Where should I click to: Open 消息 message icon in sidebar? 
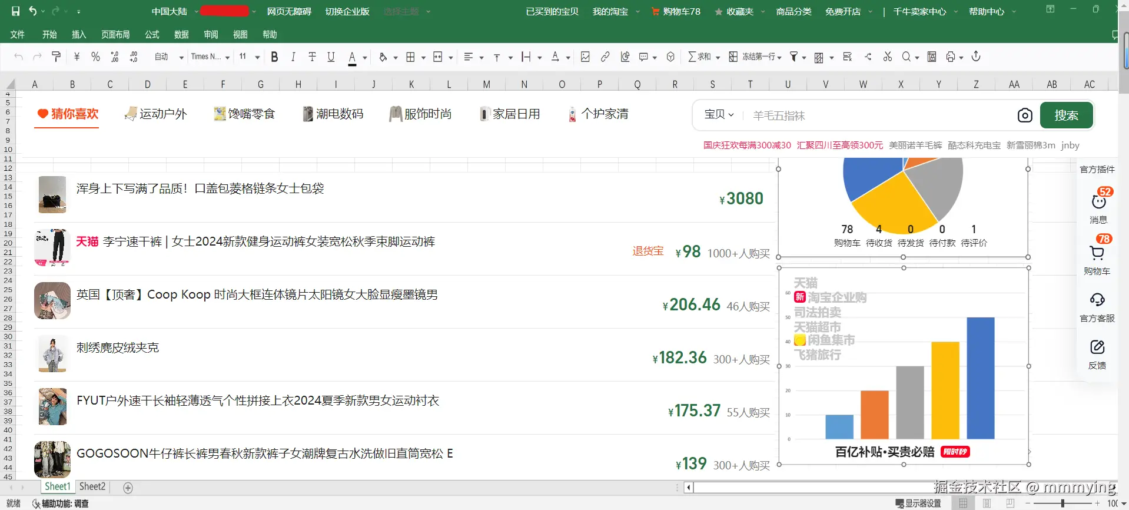tap(1098, 201)
